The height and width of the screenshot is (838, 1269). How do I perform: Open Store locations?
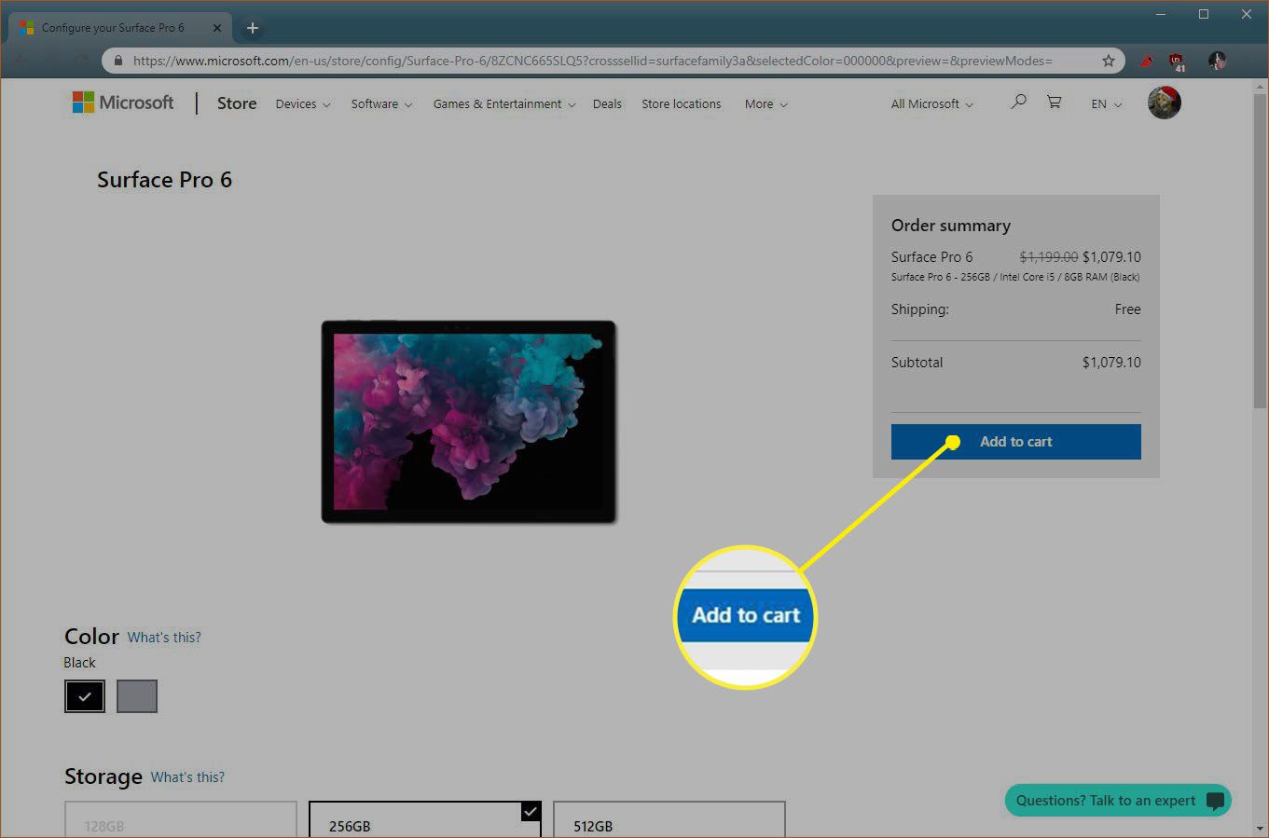(682, 104)
